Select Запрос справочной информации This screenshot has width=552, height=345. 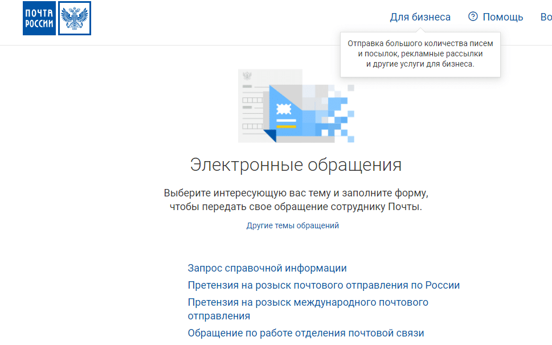click(267, 268)
